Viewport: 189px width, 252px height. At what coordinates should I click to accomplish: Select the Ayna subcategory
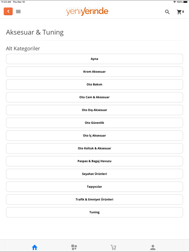94,59
